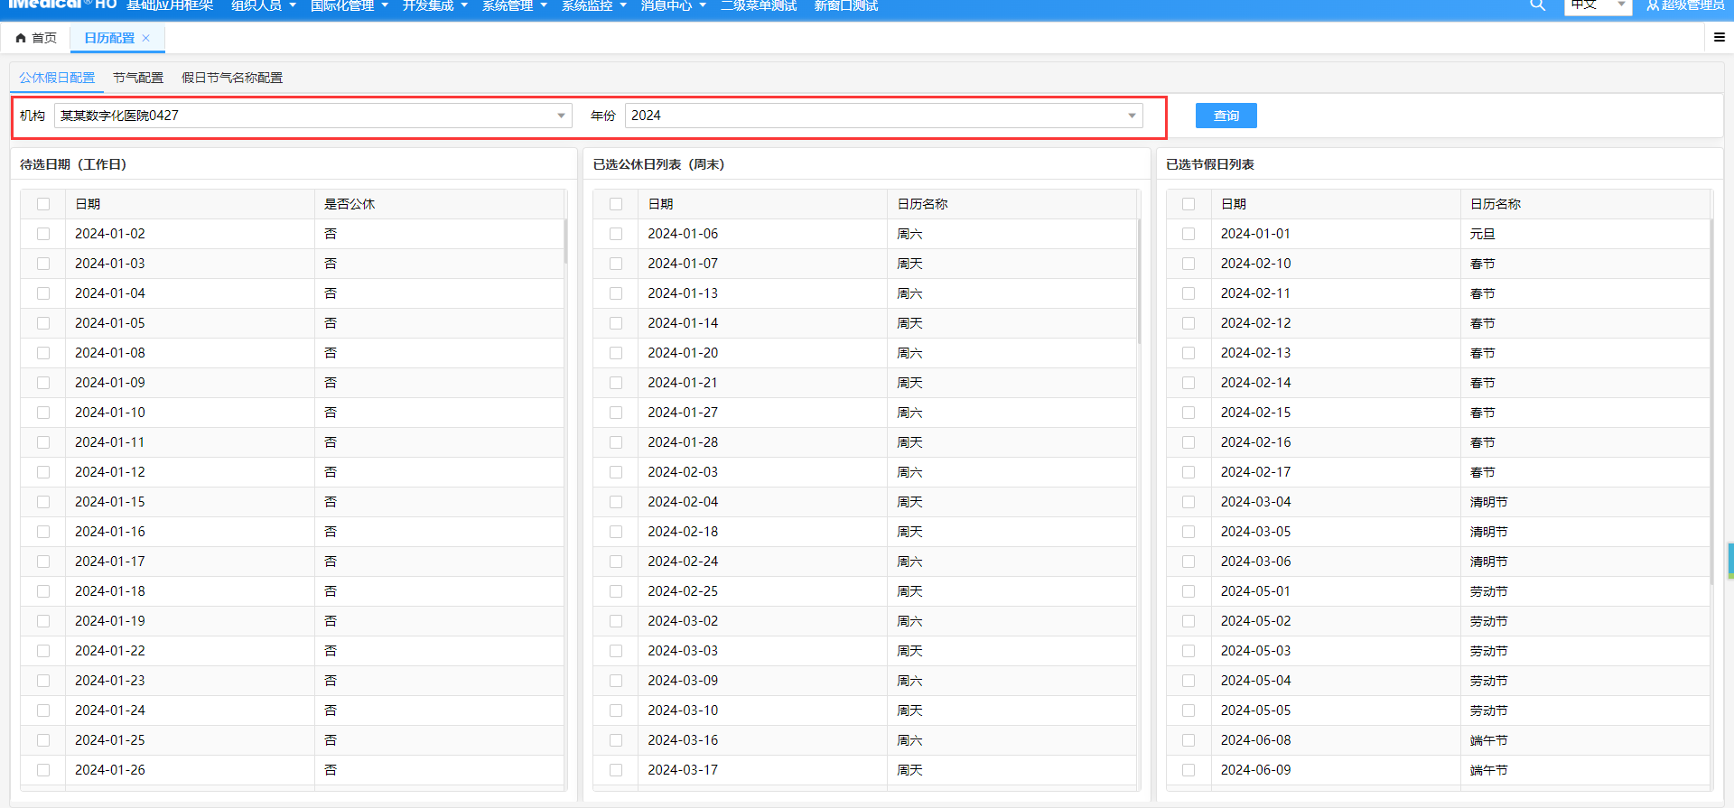Click the 查询 button
The height and width of the screenshot is (808, 1734).
coord(1226,116)
